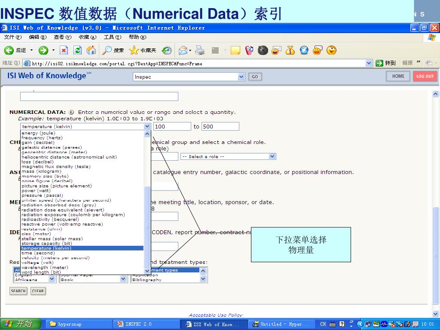Open the 编辑 (Edit) menu

[x=38, y=37]
